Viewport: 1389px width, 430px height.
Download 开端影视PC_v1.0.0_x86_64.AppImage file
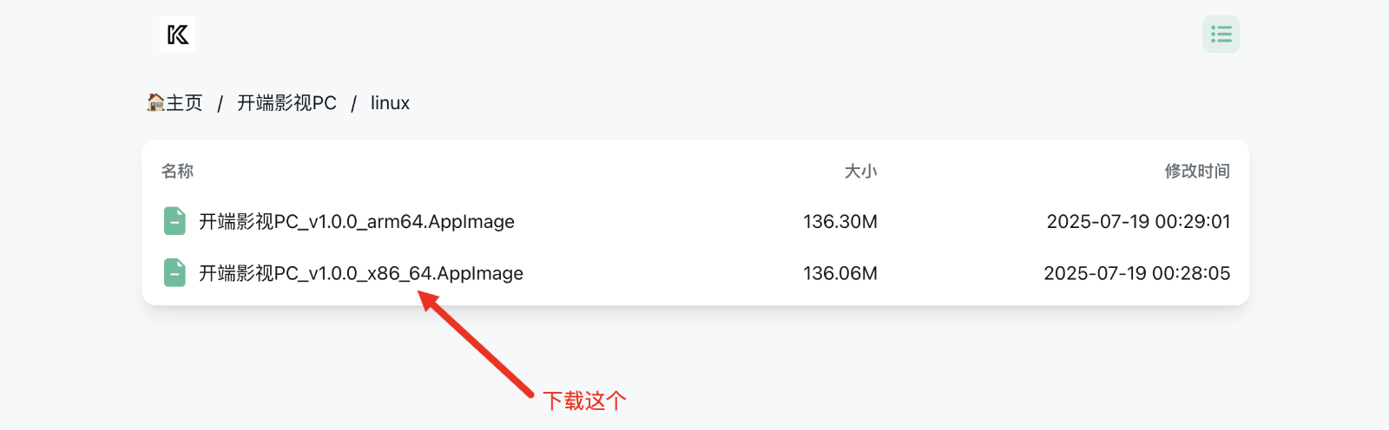[361, 274]
